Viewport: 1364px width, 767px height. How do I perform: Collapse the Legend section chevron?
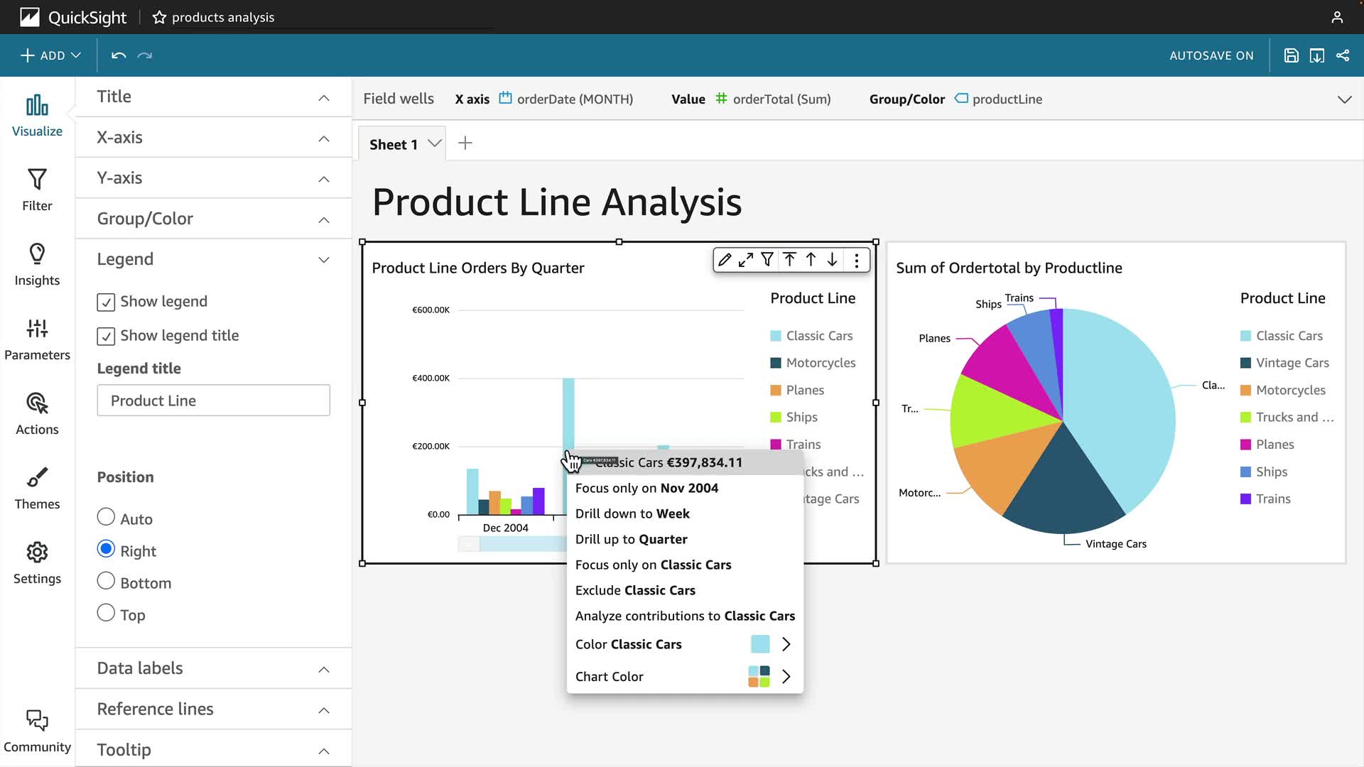(x=324, y=260)
